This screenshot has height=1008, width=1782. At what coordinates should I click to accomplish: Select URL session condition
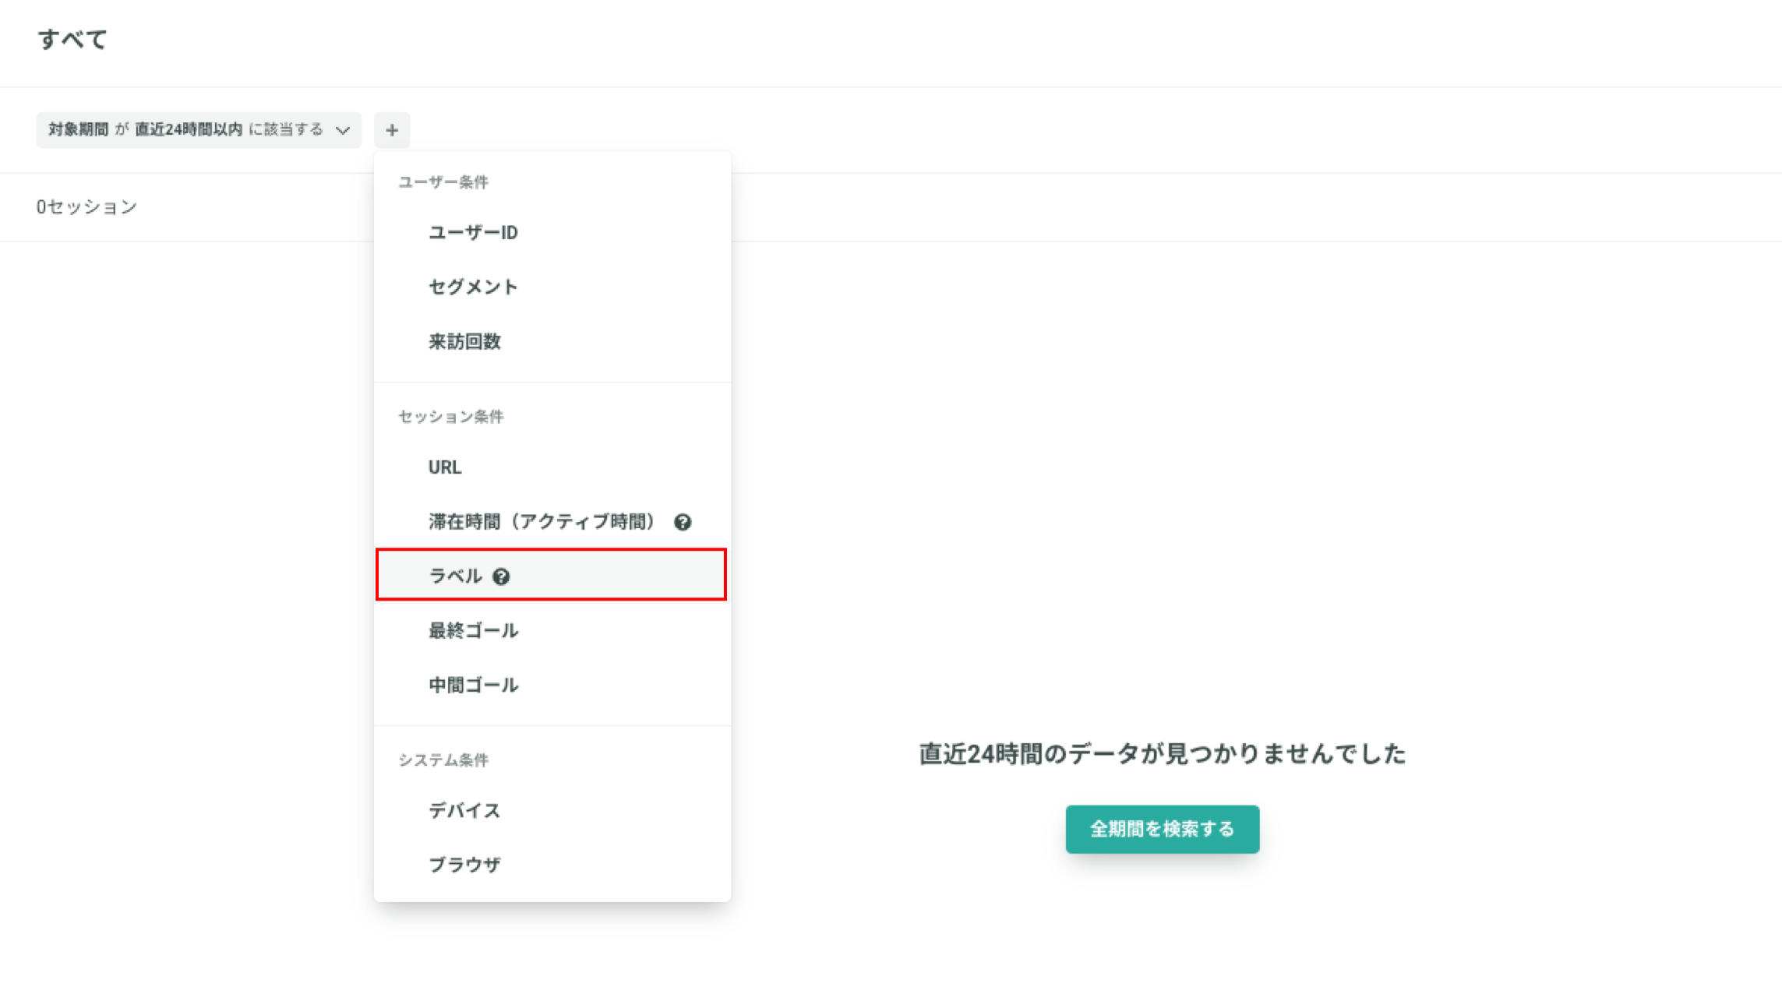click(552, 467)
